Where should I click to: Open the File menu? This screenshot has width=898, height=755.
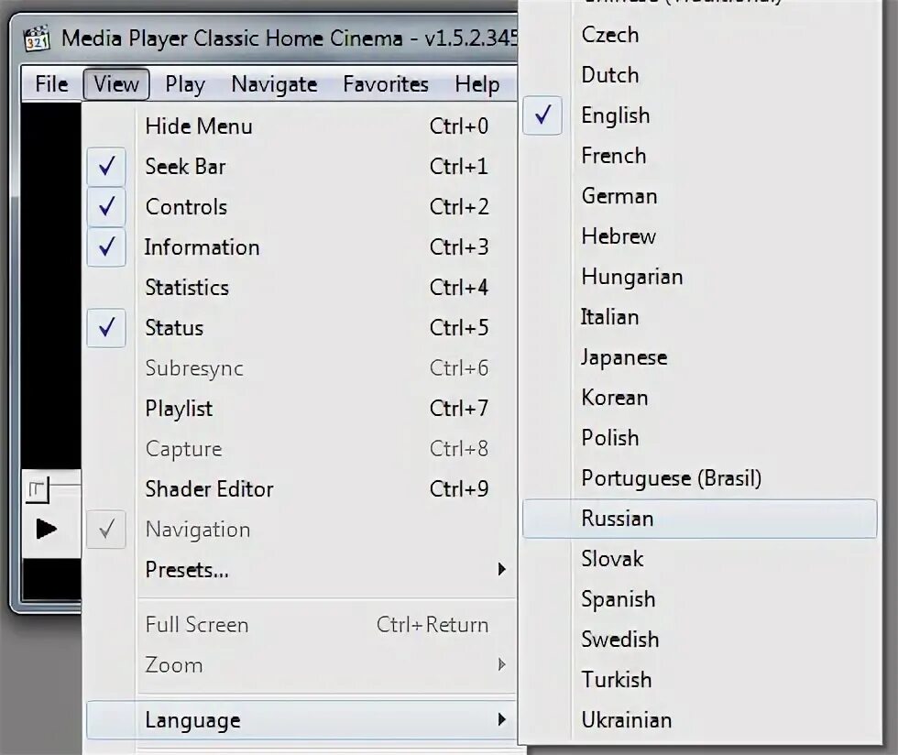coord(51,84)
